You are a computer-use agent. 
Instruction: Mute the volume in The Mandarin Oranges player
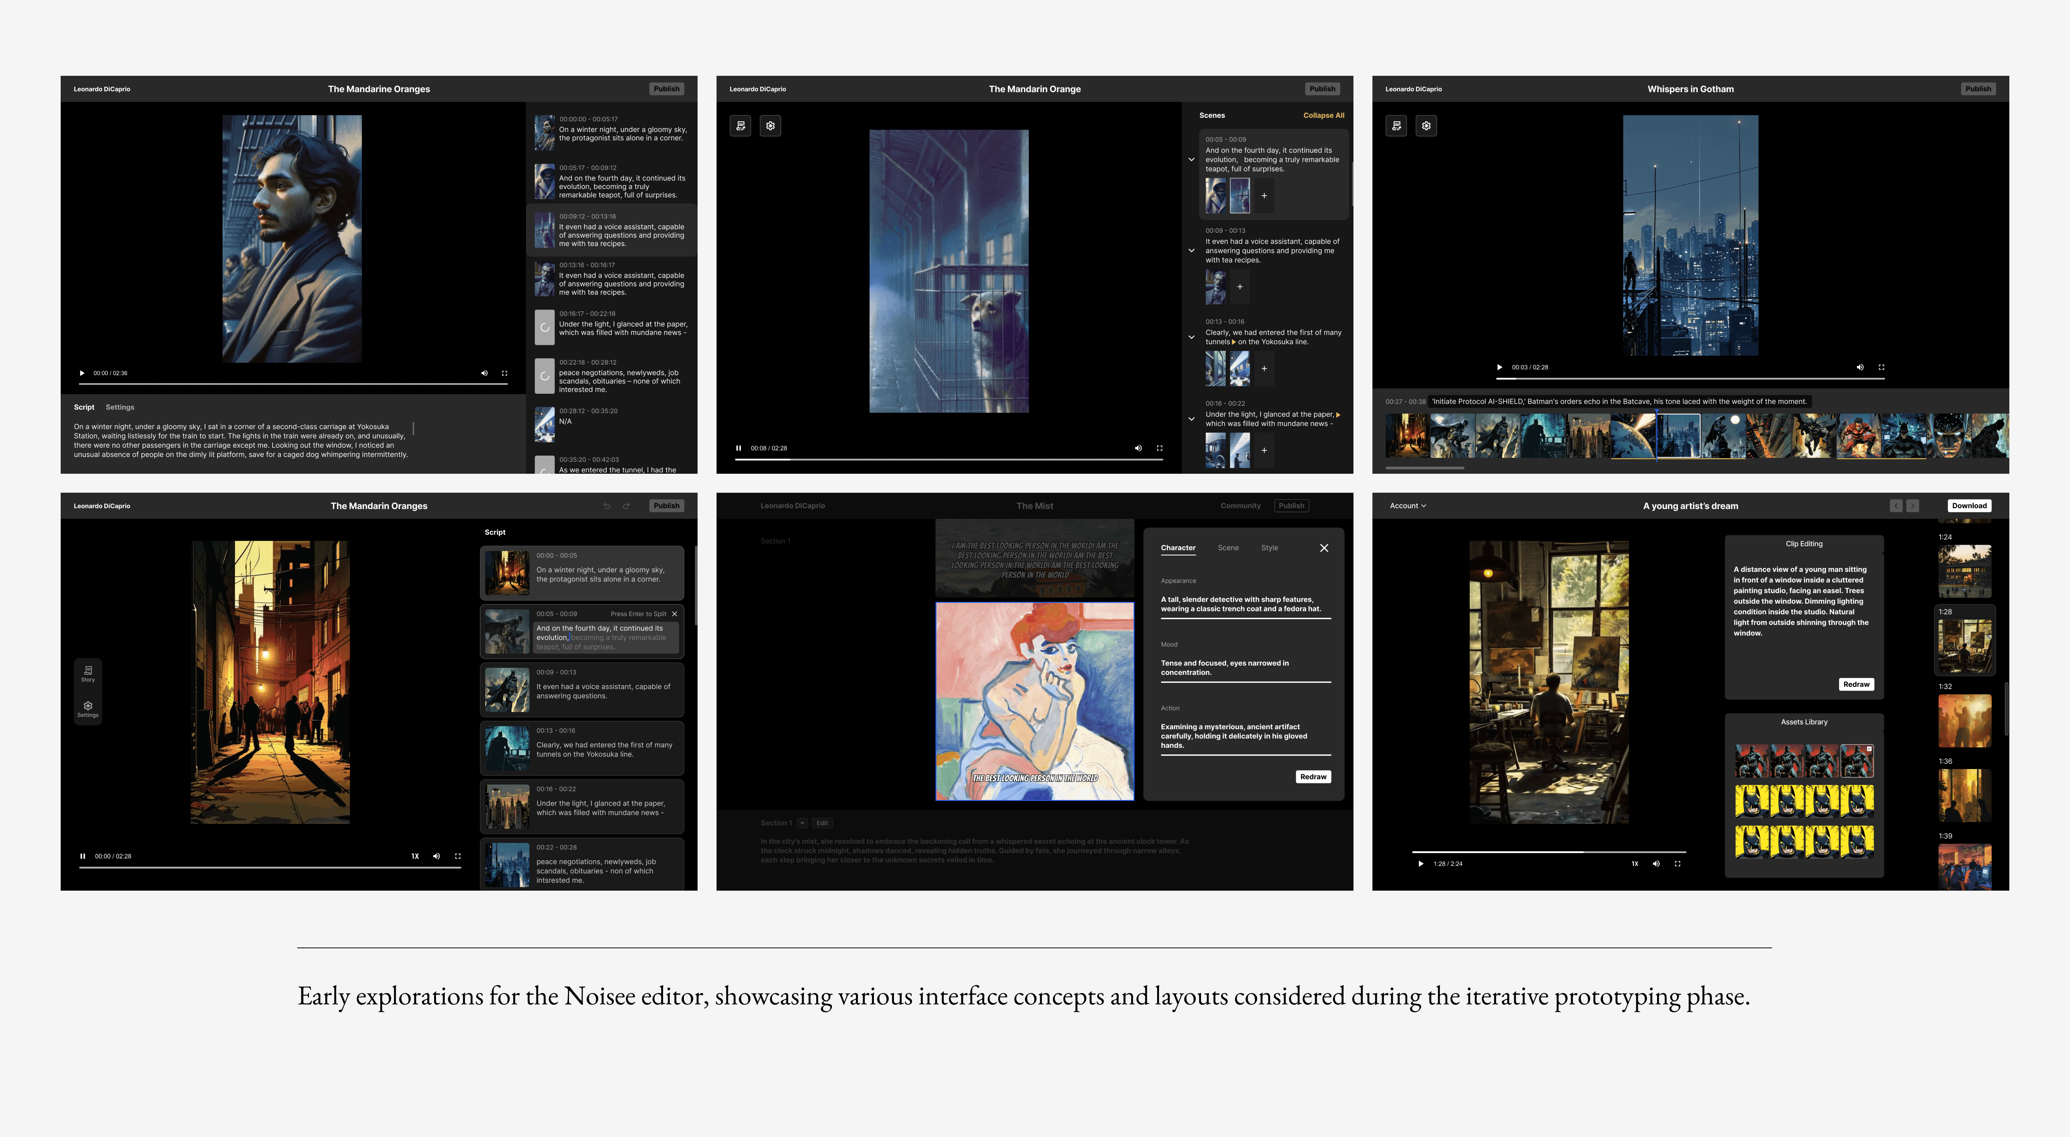point(436,857)
